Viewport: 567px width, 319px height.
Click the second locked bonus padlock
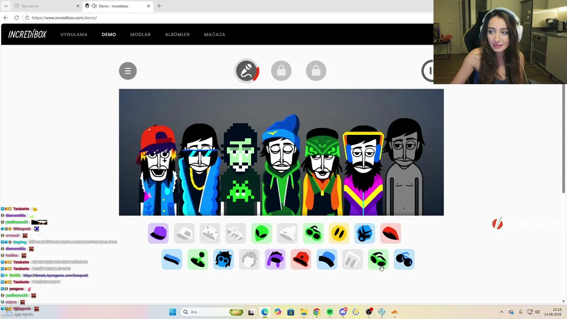[x=316, y=71]
